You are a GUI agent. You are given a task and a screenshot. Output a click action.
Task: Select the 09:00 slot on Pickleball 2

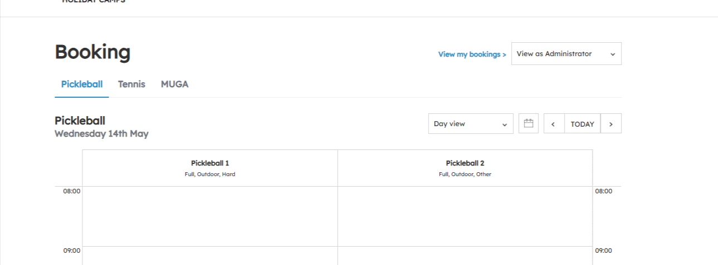coord(465,256)
